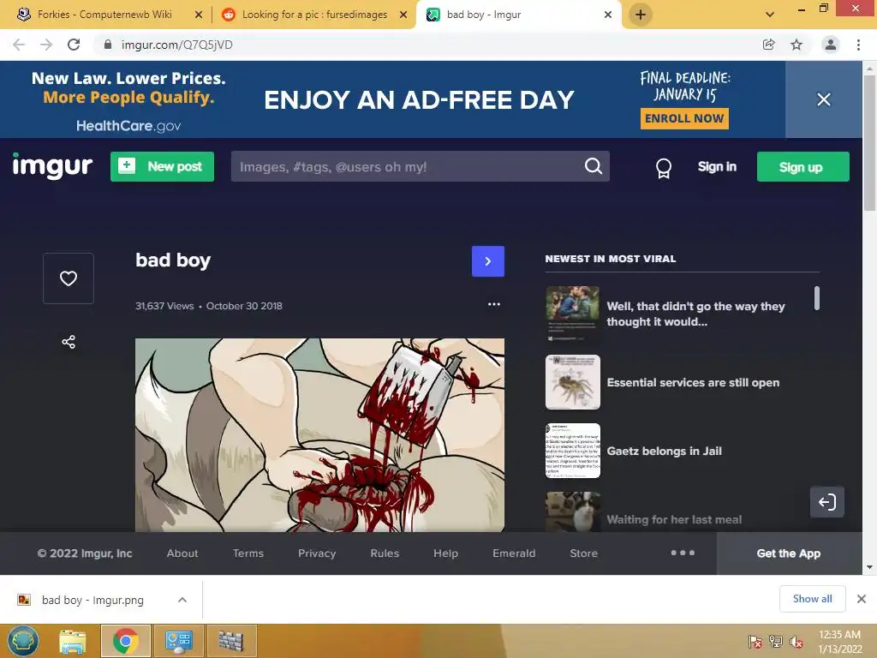
Task: Bookmark this page with the star
Action: (796, 45)
